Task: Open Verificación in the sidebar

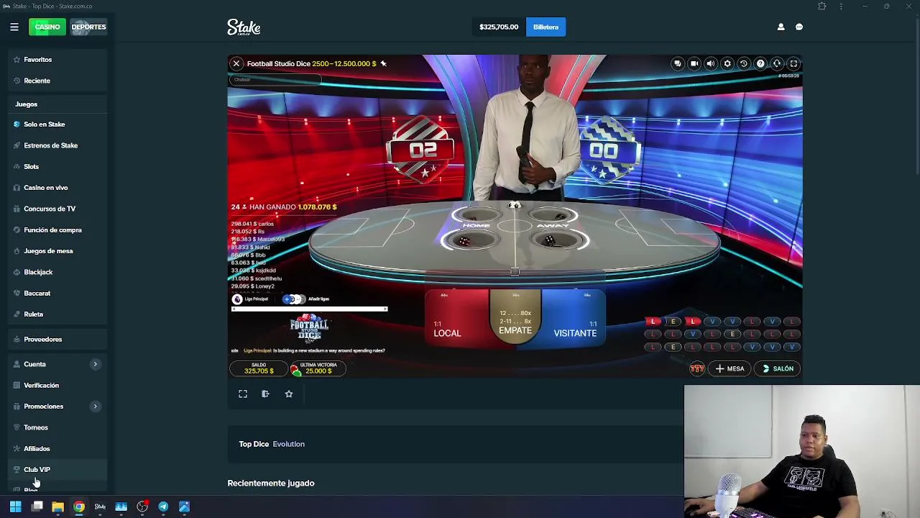Action: 58,386
